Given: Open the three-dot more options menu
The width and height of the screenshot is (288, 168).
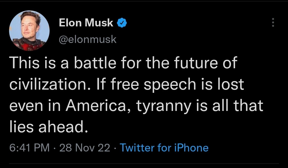Looking at the screenshot, I should pyautogui.click(x=273, y=23).
